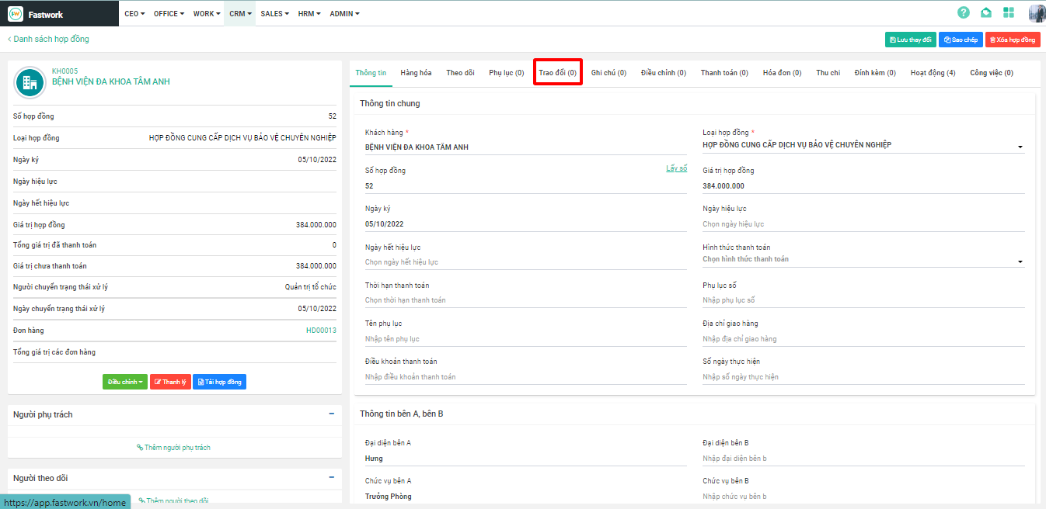
Task: Click Lưu thay đổi save button
Action: point(910,40)
